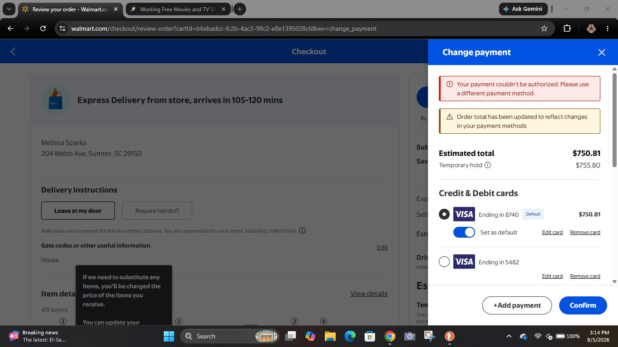Go back in browser history
The image size is (618, 347).
click(10, 28)
